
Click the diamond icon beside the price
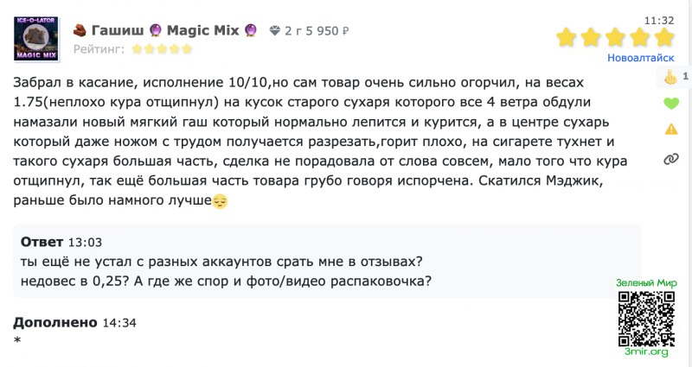click(274, 31)
